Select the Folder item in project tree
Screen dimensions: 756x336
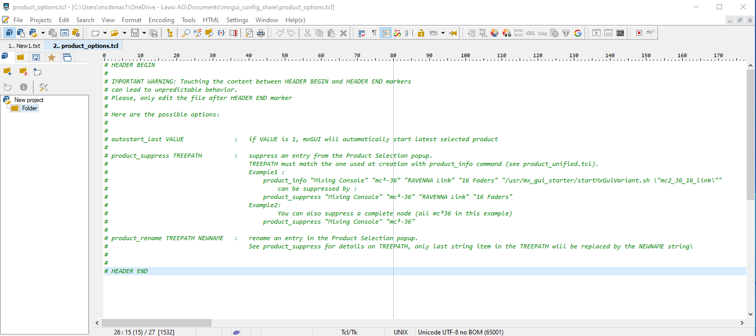point(29,108)
